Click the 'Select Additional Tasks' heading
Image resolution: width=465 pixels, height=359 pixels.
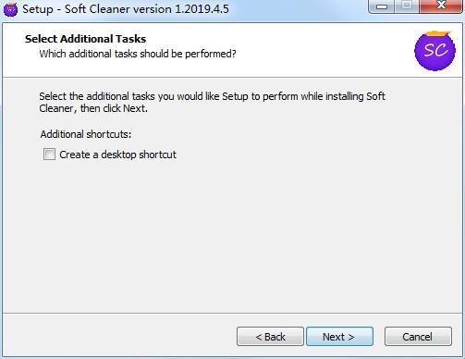pos(85,39)
